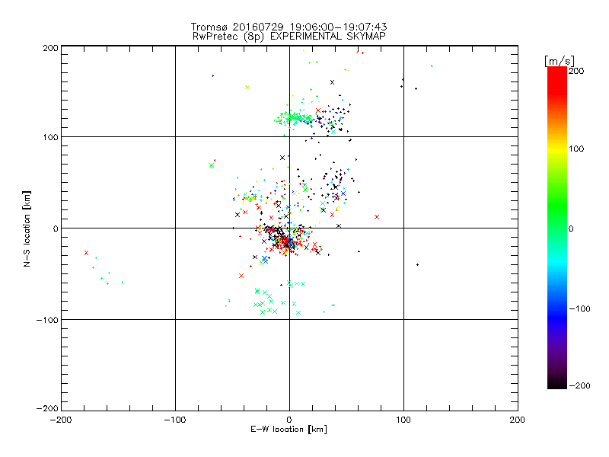The height and width of the screenshot is (457, 609).
Task: Click the x-axis tick label "-100"
Action: coord(175,420)
